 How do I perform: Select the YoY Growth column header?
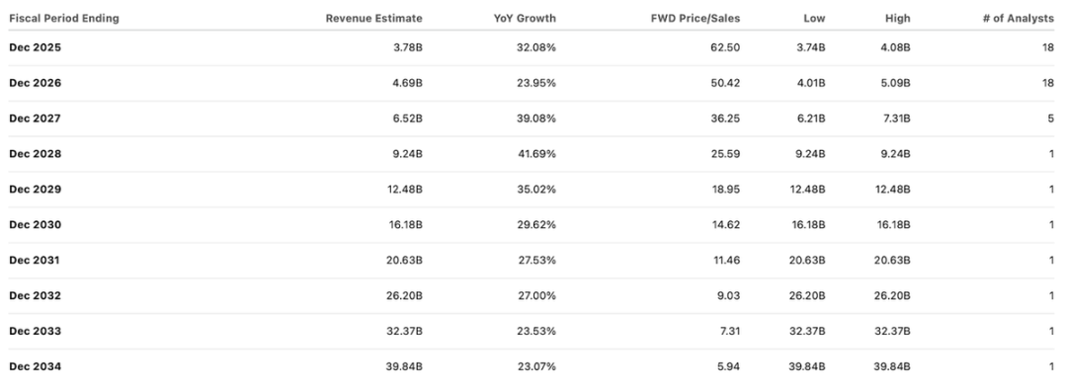525,19
